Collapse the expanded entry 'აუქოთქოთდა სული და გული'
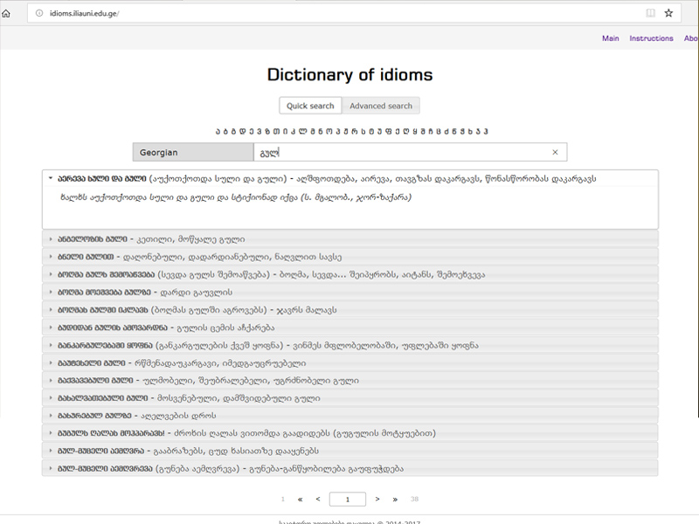Viewport: 699px width, 524px height. point(350,179)
